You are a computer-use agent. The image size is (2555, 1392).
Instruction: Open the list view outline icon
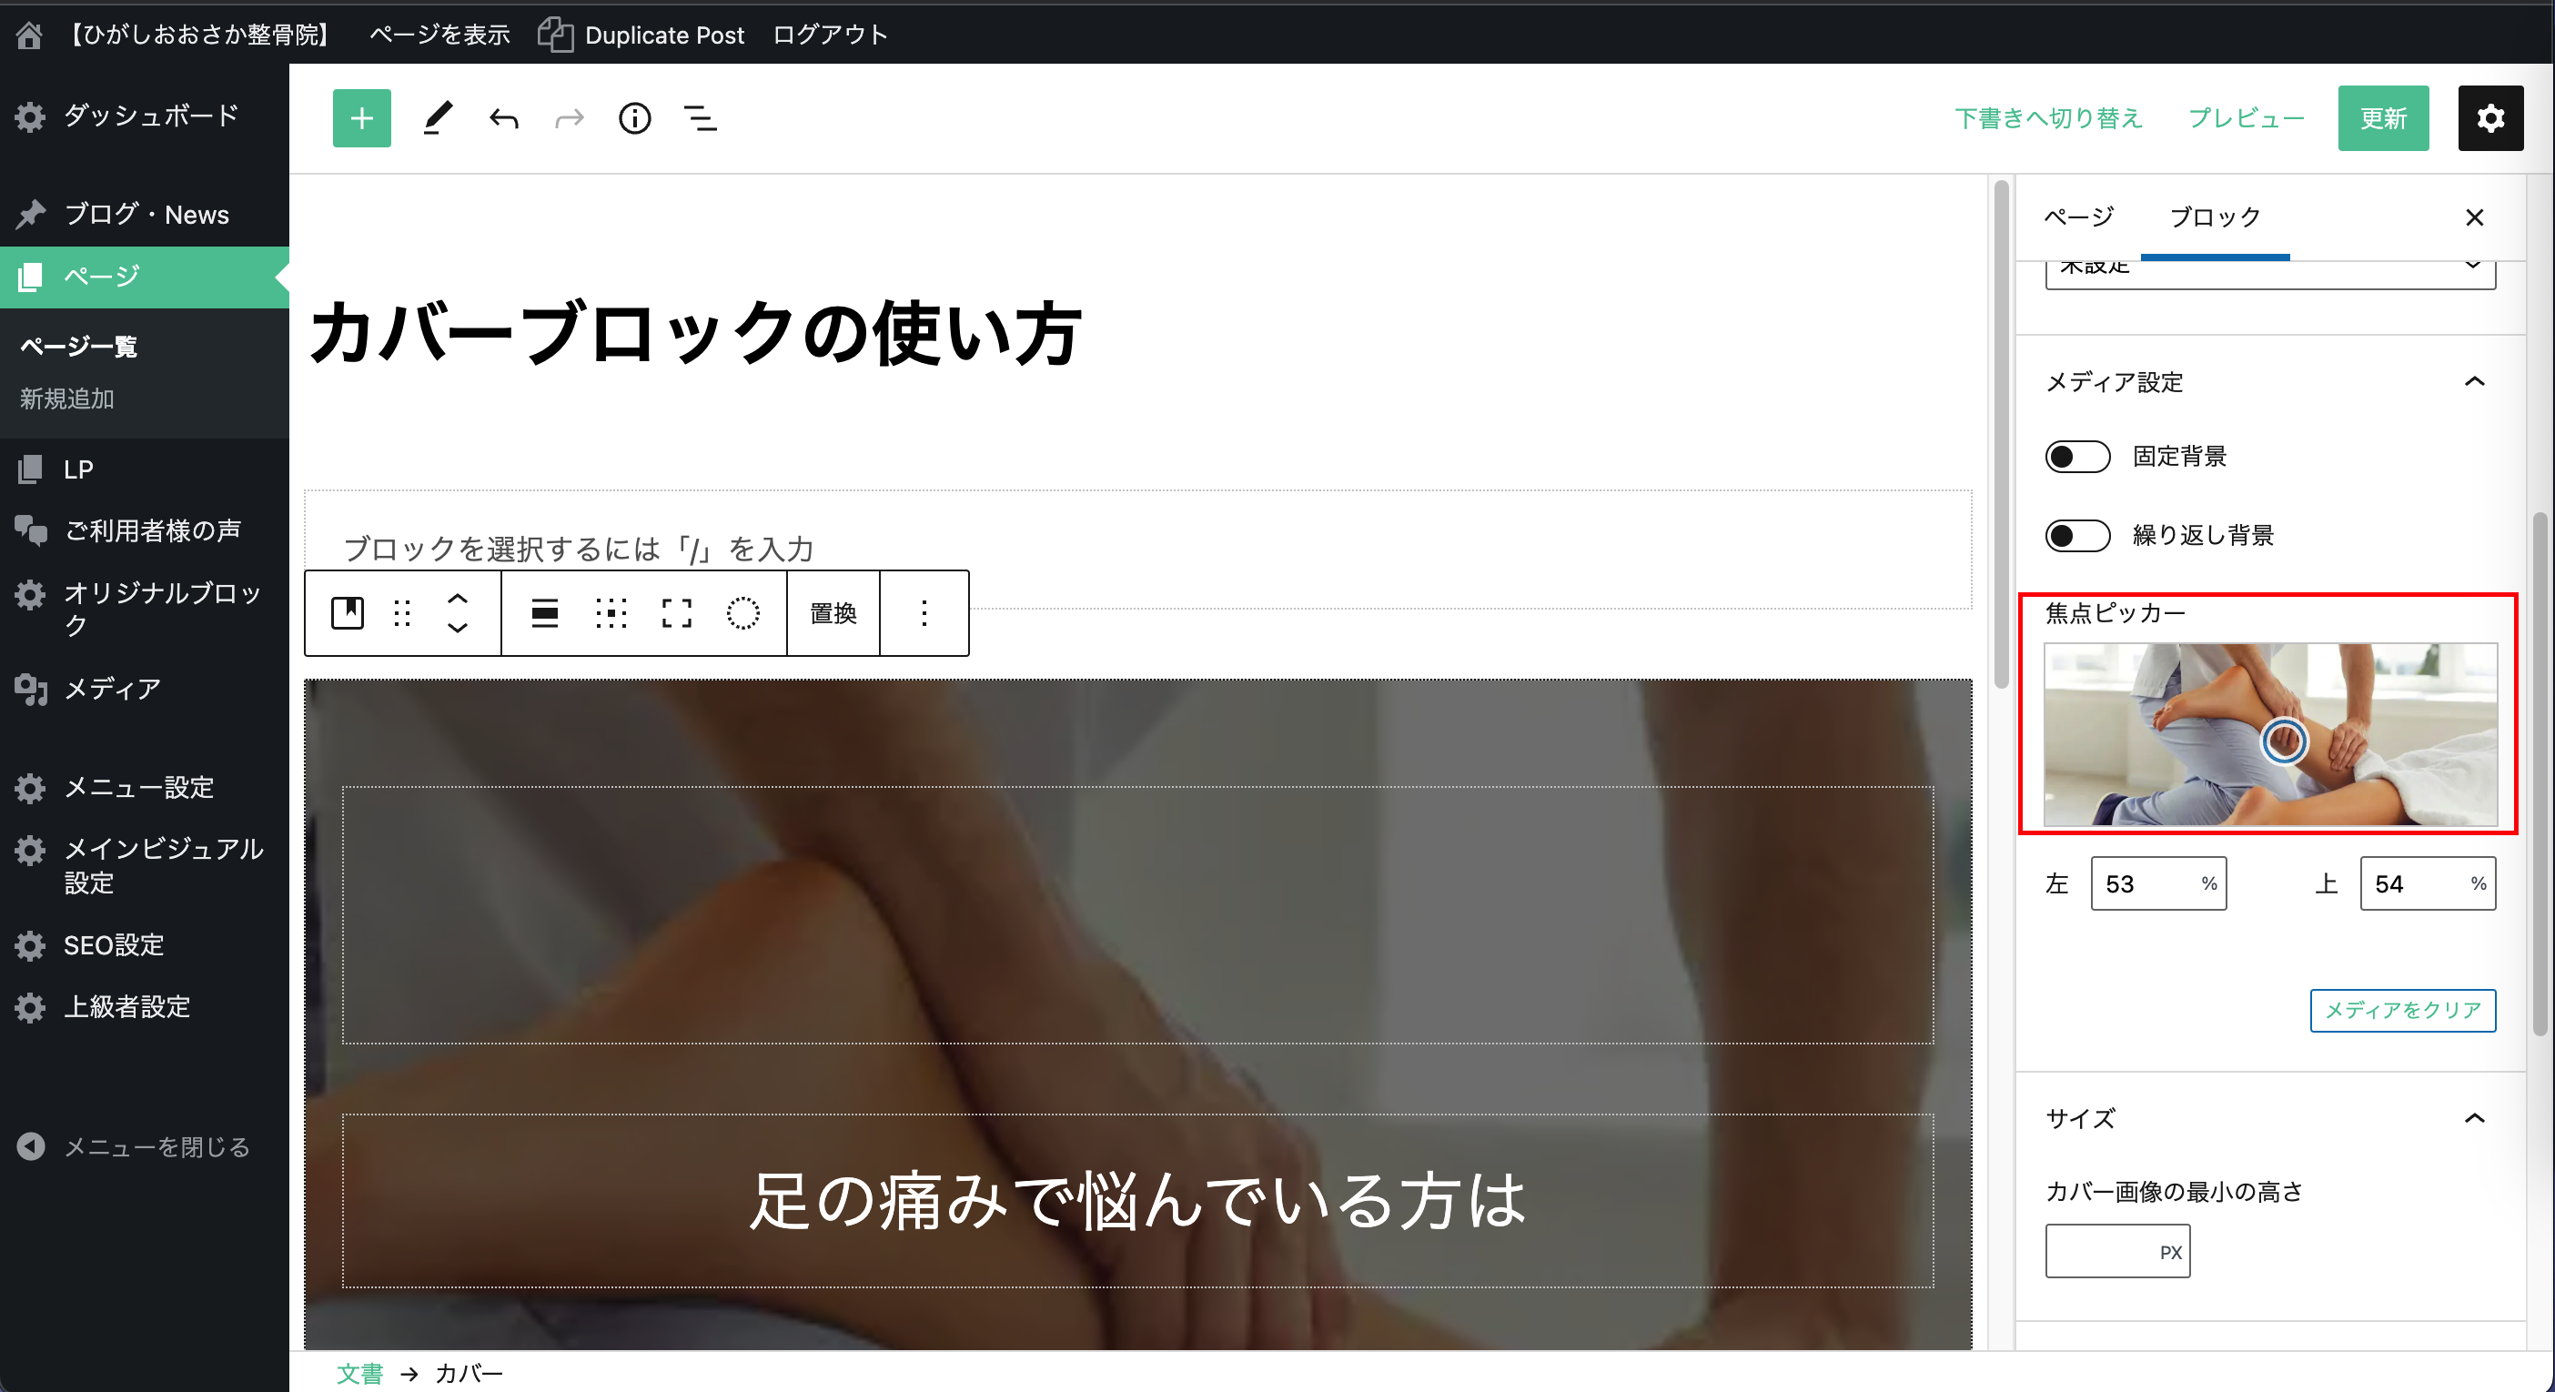[x=701, y=119]
